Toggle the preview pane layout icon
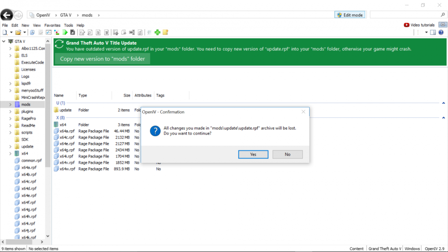 433,32
